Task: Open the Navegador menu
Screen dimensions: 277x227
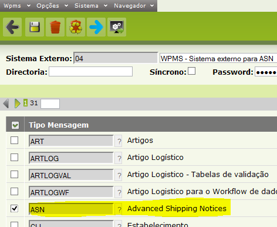Action: [x=134, y=6]
